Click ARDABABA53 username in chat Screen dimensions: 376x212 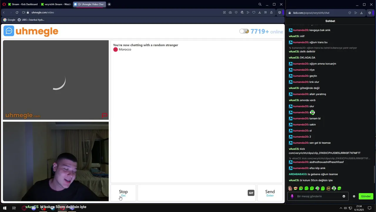[298, 174]
